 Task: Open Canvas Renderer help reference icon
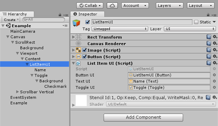click(209, 43)
